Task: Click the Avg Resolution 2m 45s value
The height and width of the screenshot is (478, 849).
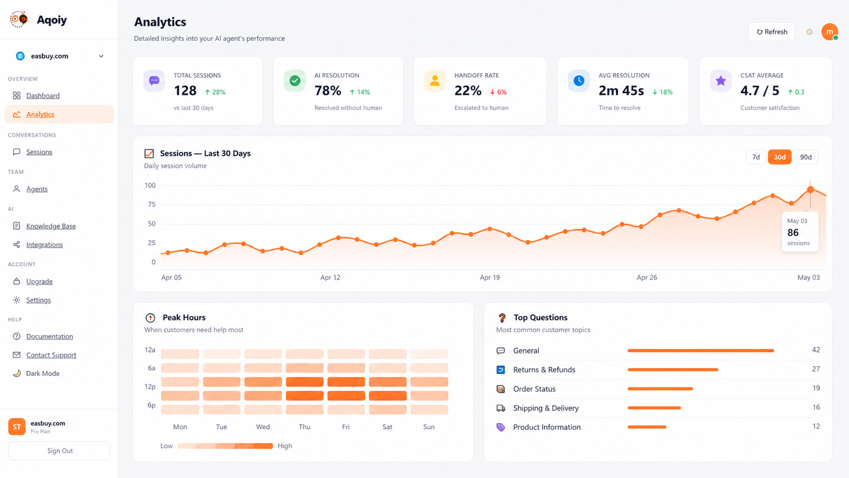Action: click(621, 91)
